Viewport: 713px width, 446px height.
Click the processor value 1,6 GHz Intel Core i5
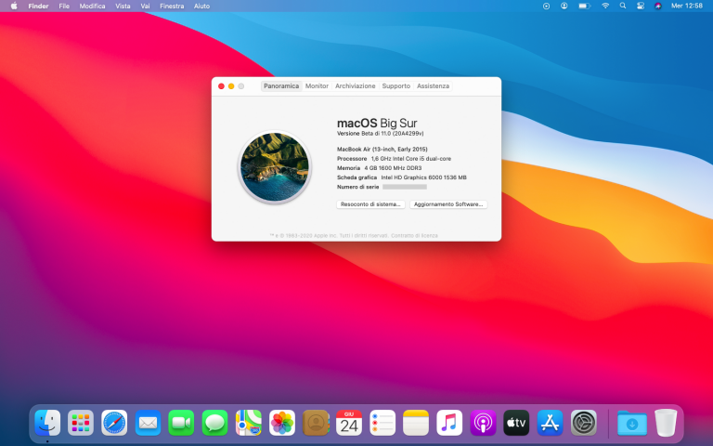pos(411,159)
